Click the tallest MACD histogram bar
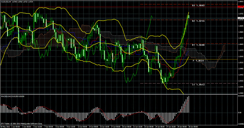The width and height of the screenshot is (244, 128). point(189,104)
